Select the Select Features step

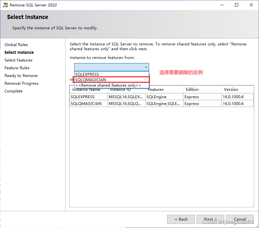click(19, 60)
